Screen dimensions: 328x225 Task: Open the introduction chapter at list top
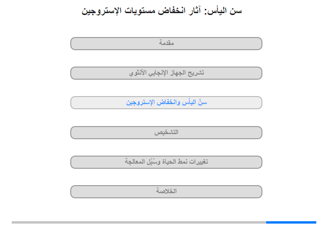coord(166,44)
